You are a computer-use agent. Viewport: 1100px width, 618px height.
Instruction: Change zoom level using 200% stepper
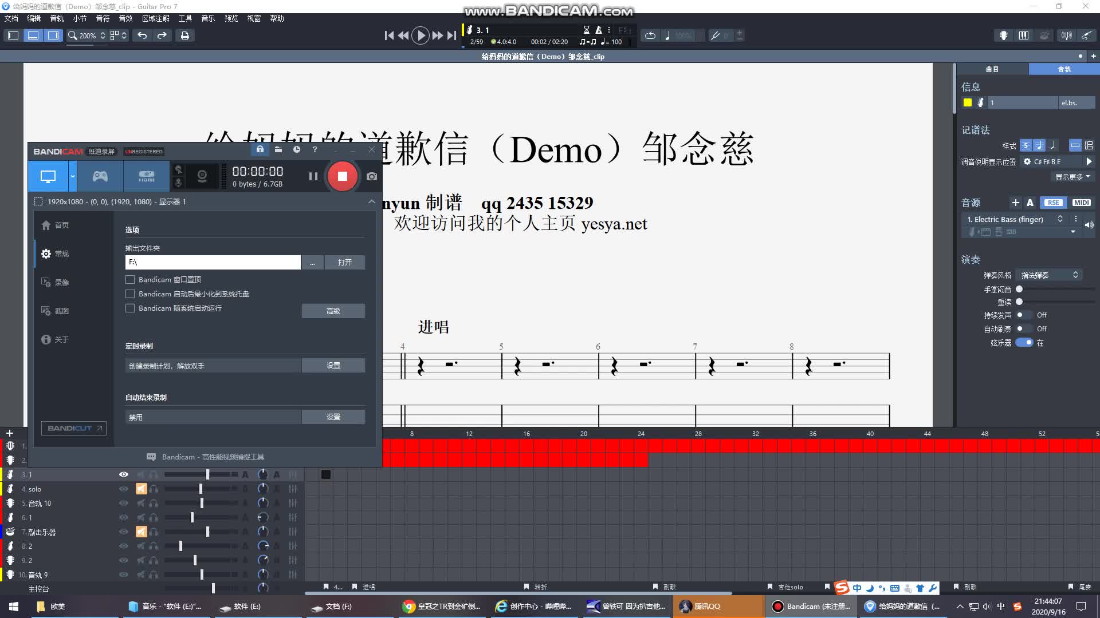tap(103, 35)
